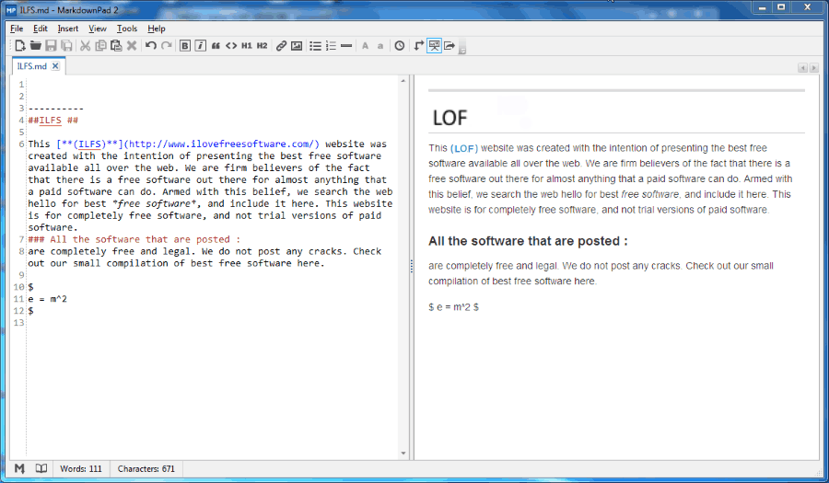
Task: Convert the selection to lowercase
Action: 380,46
